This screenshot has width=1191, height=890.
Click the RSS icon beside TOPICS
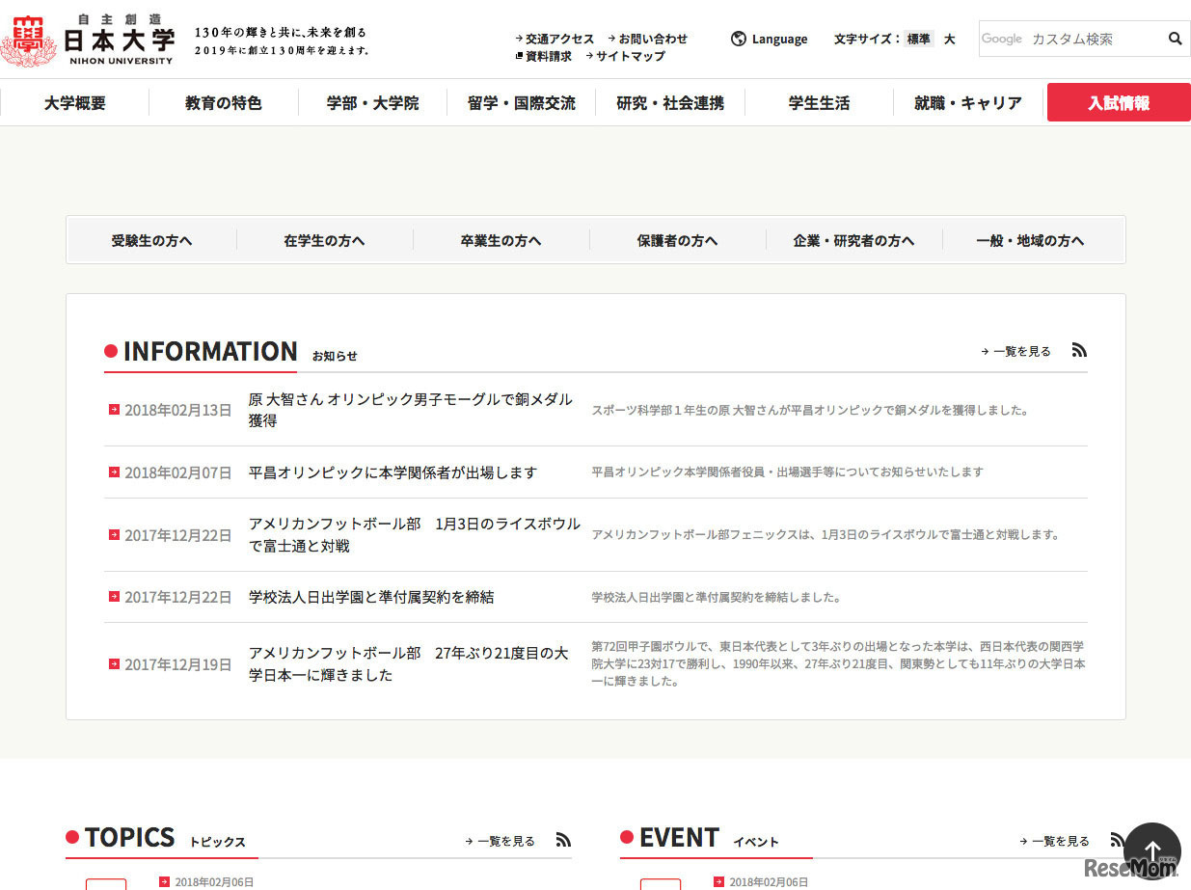pyautogui.click(x=562, y=839)
